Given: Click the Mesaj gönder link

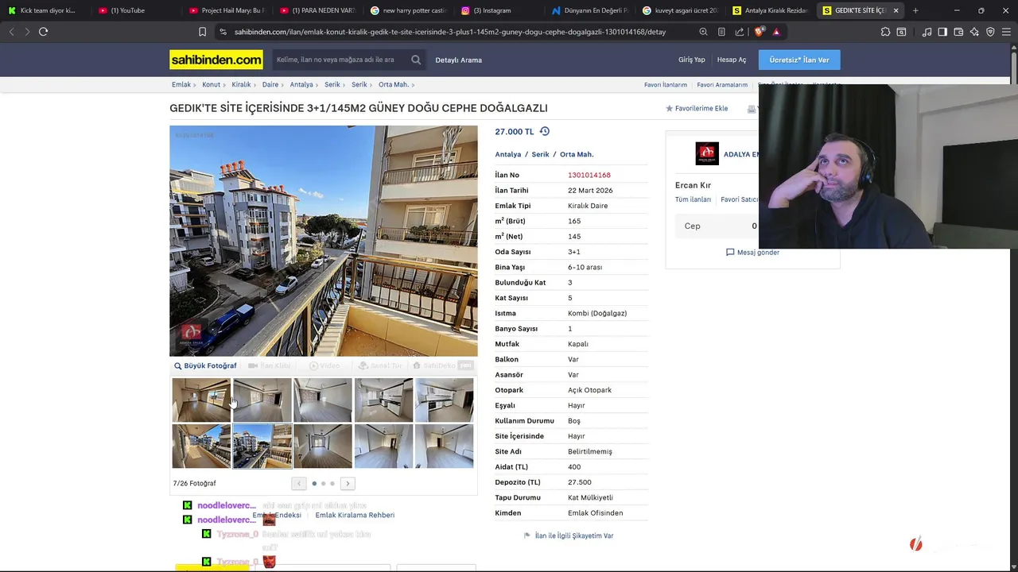Looking at the screenshot, I should pos(758,252).
